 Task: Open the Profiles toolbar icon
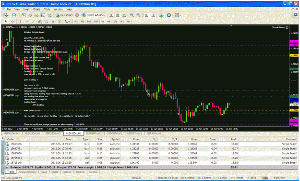(x=13, y=15)
